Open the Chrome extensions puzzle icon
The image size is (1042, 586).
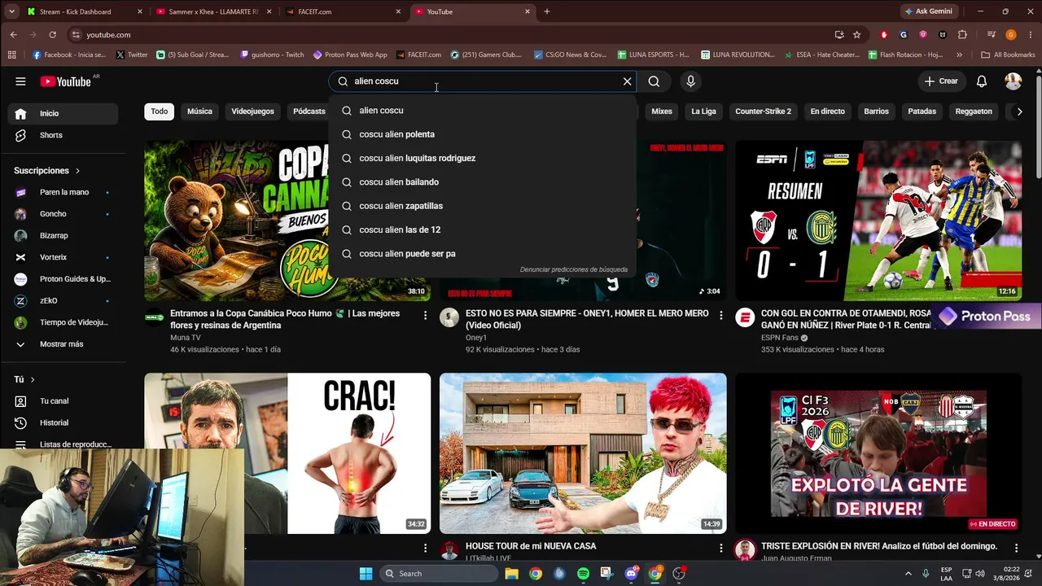tap(962, 35)
